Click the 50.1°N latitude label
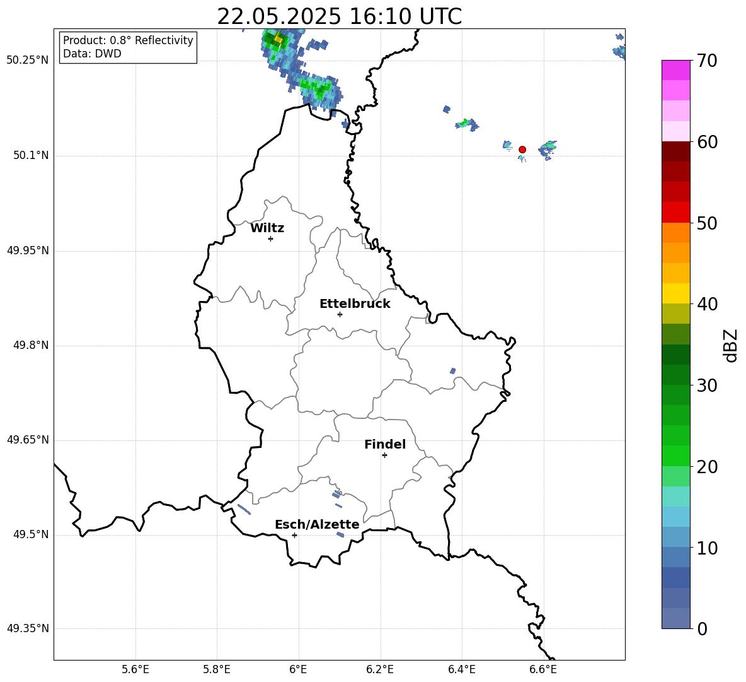This screenshot has height=682, width=746. pyautogui.click(x=31, y=156)
